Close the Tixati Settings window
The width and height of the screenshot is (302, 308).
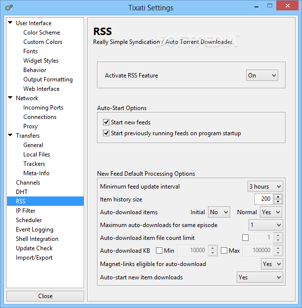(288, 6)
